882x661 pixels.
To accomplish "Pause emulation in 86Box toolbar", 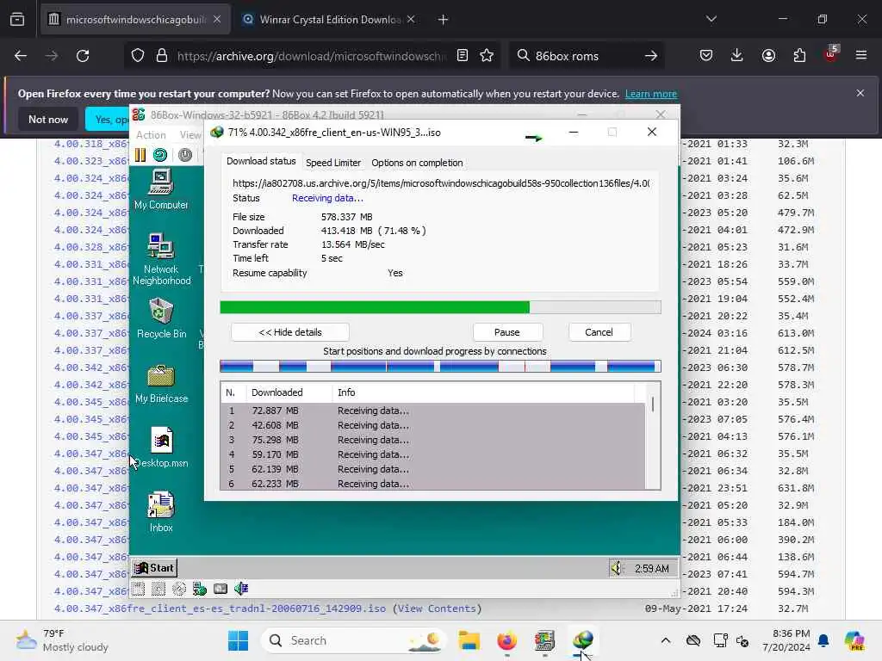I will click(x=140, y=155).
